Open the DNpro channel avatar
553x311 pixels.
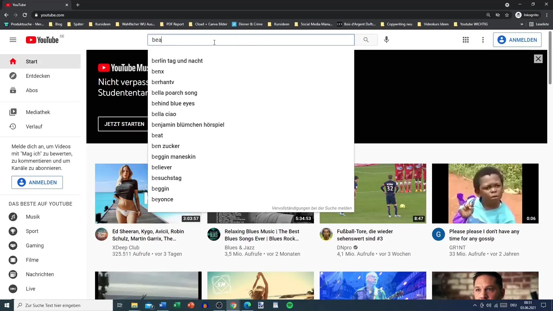click(x=326, y=234)
